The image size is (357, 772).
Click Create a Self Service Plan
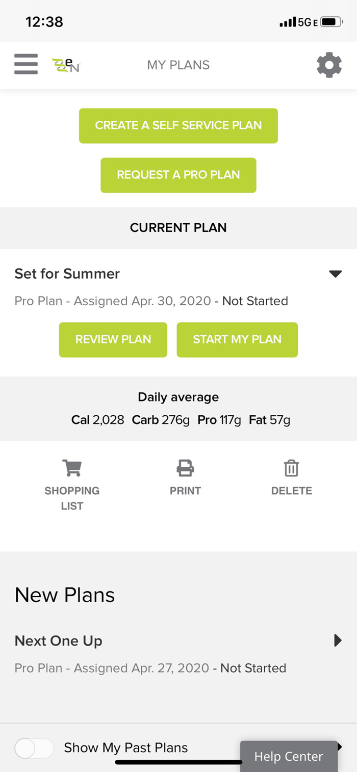tap(178, 125)
